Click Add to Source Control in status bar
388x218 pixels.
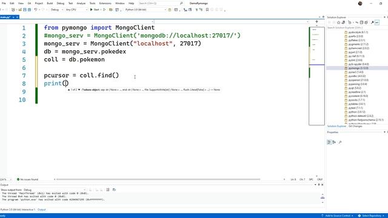tap(337, 216)
